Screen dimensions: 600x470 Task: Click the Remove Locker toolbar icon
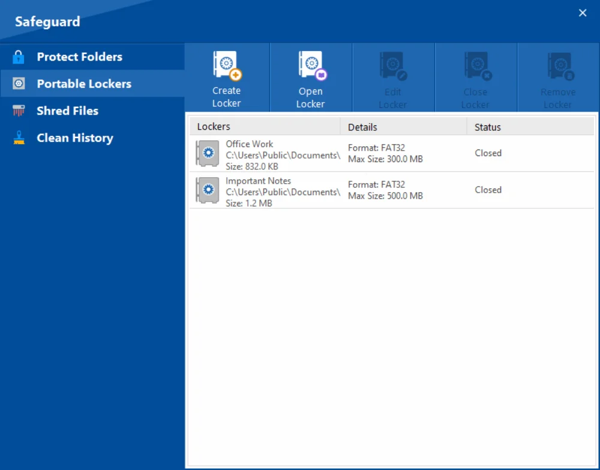point(558,67)
